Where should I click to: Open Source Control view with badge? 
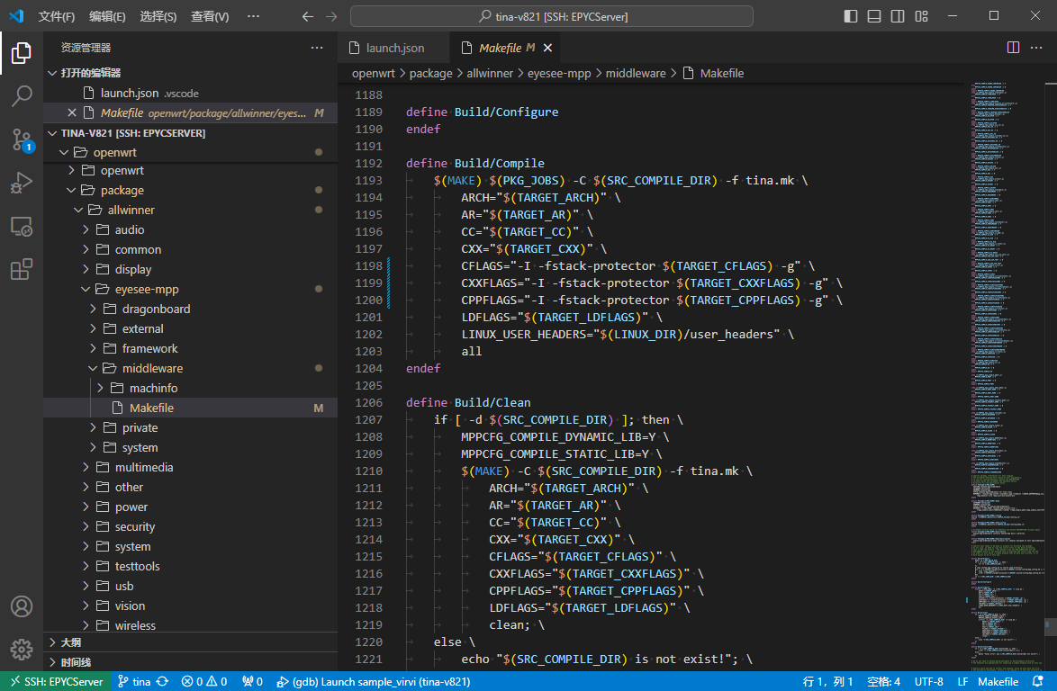22,139
